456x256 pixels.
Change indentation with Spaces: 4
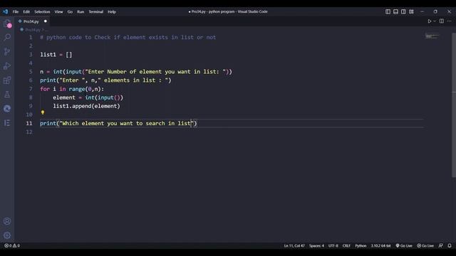(316, 246)
